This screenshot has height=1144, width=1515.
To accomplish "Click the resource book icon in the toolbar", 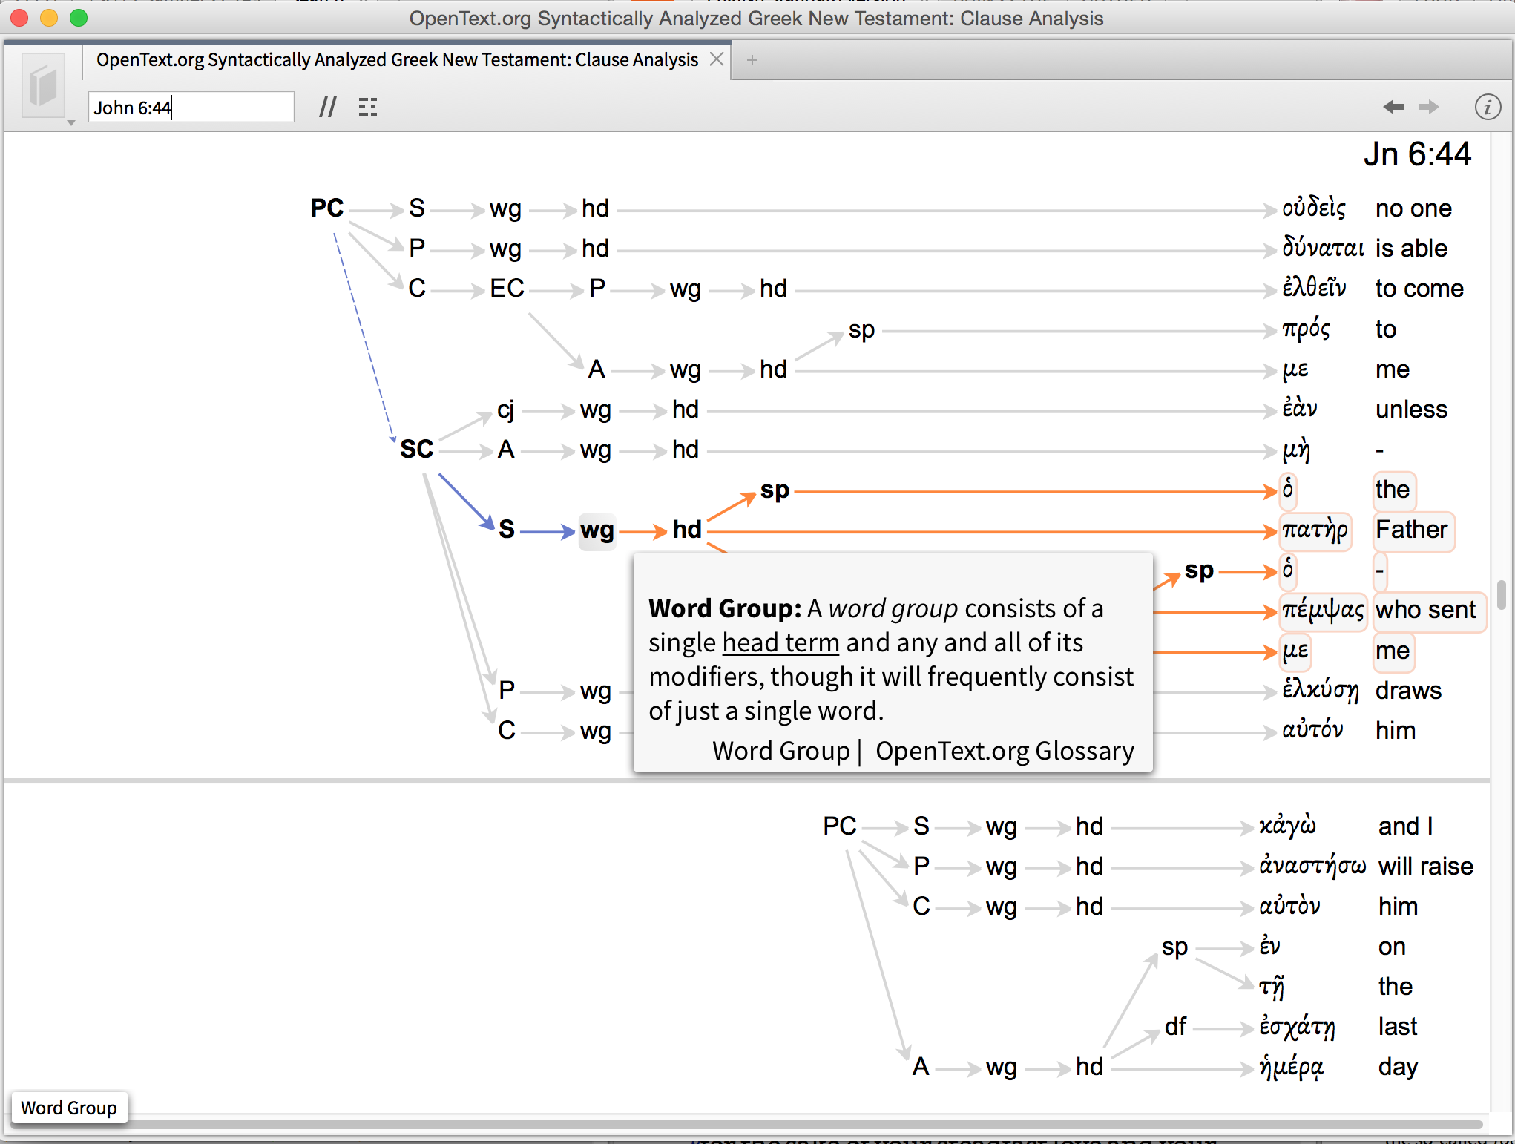I will point(43,86).
